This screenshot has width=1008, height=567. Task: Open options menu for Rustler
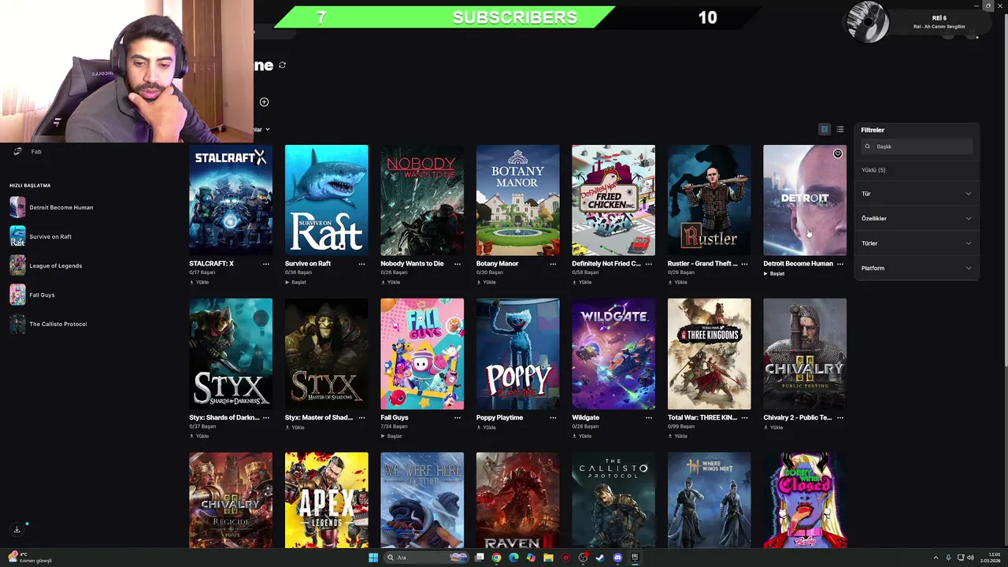click(745, 264)
